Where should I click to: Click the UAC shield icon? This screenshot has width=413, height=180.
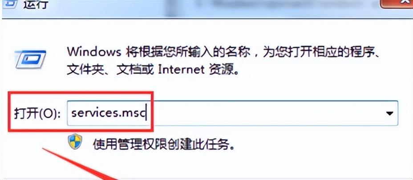(x=75, y=142)
